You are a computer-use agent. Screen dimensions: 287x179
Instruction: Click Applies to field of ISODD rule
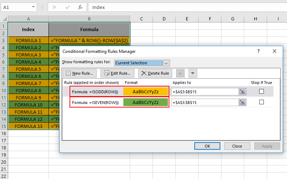click(x=205, y=92)
